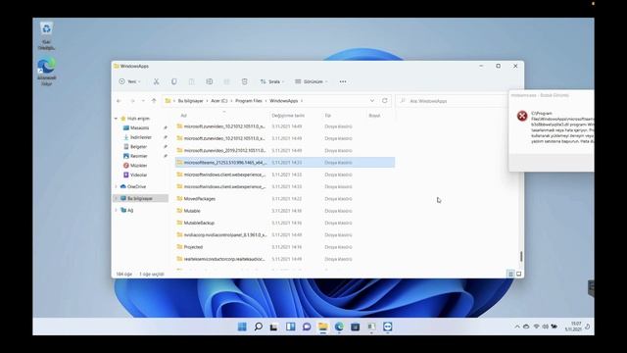Image resolution: width=627 pixels, height=353 pixels.
Task: Open Widgets from the taskbar
Action: (x=291, y=327)
